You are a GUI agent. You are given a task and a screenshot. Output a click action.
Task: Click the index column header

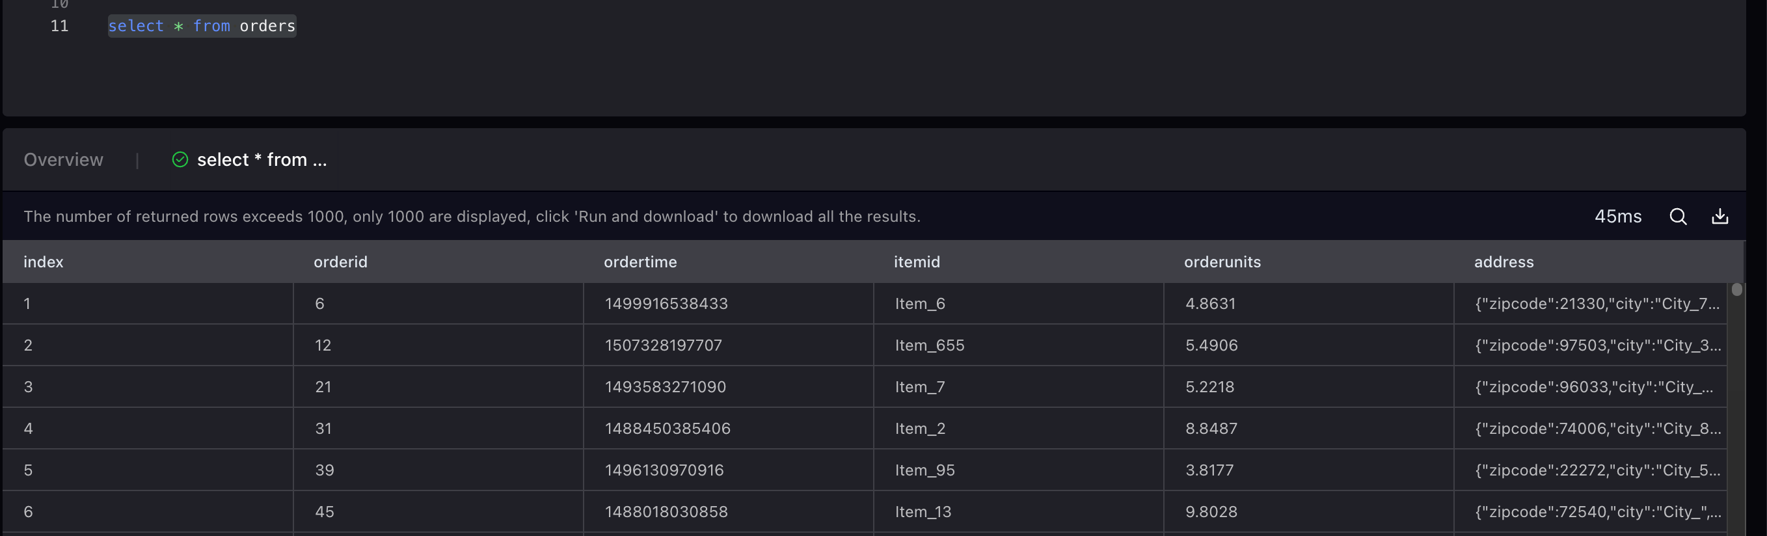pos(43,262)
